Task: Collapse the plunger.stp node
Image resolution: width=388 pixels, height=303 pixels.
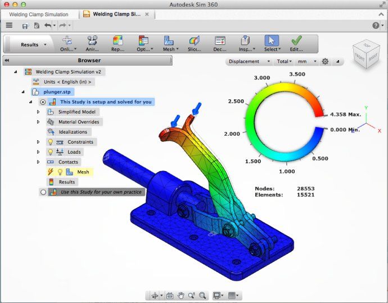Action: (x=23, y=92)
